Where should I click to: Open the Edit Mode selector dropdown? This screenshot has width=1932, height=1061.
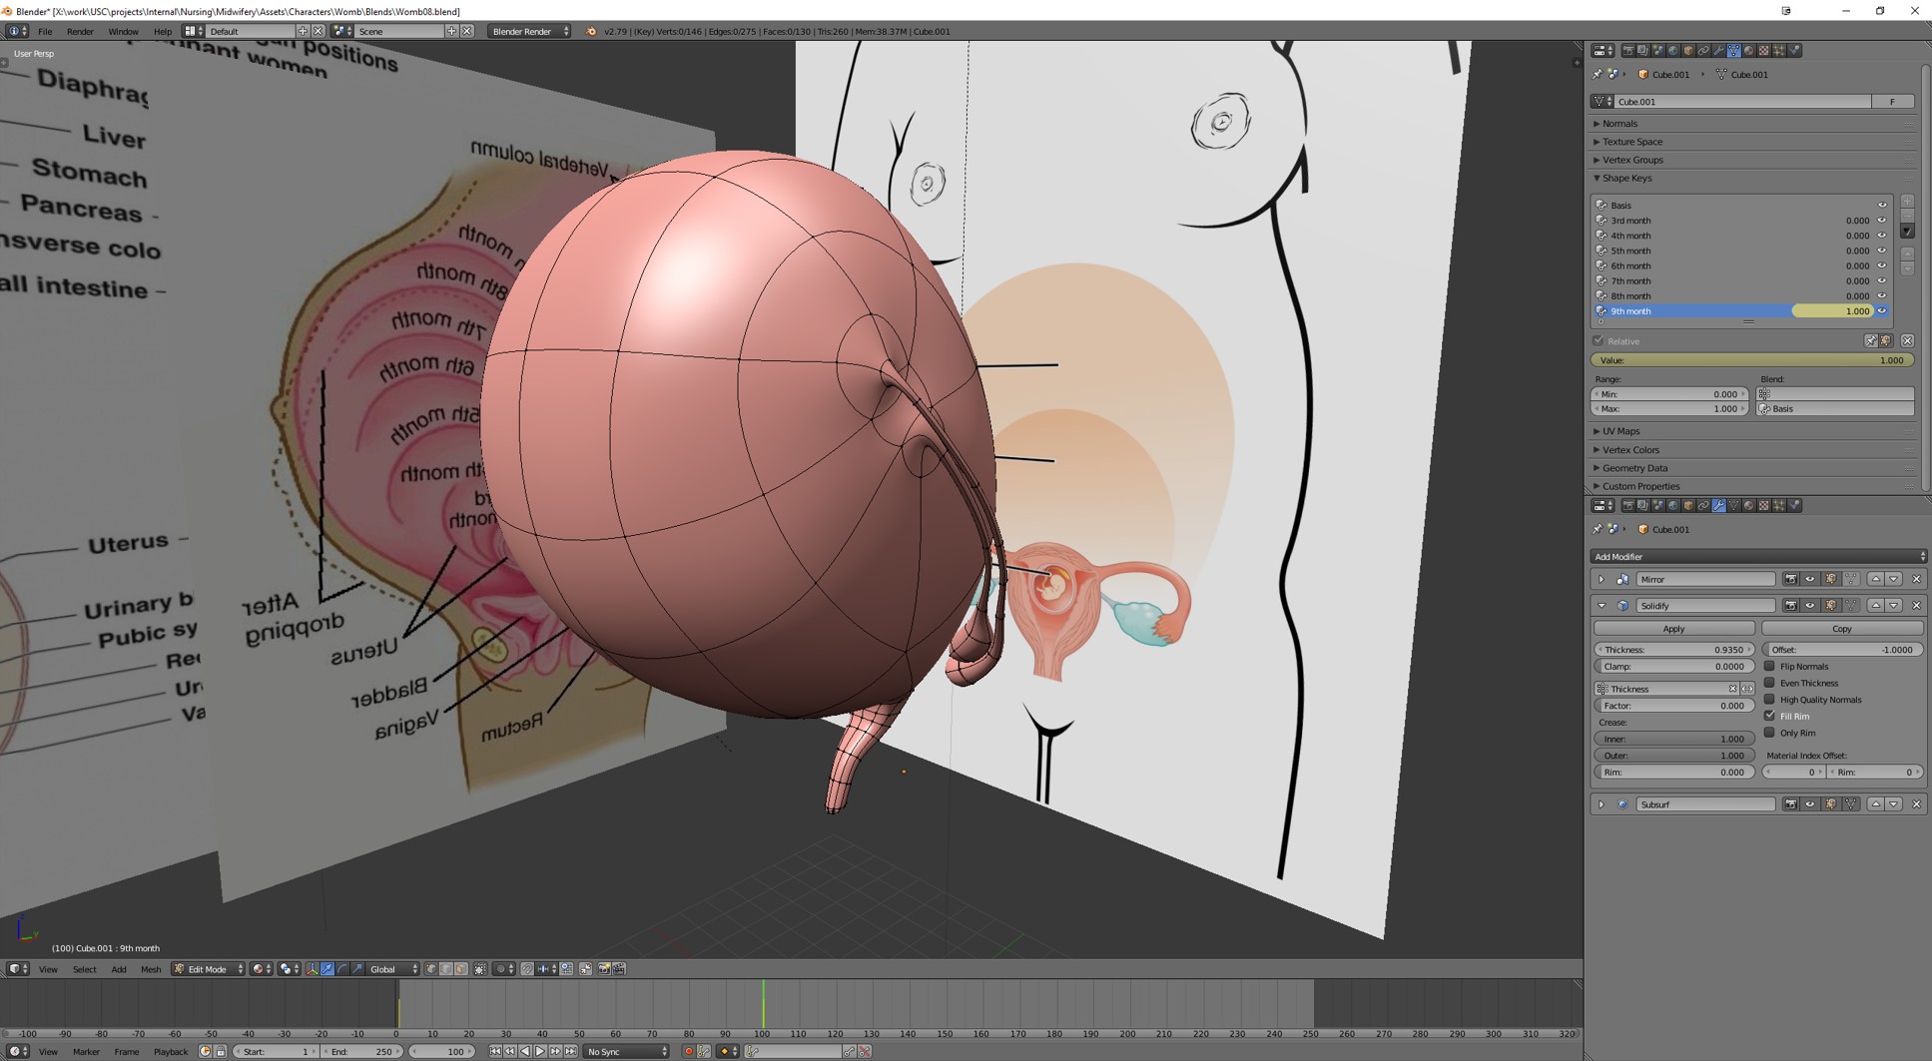point(209,969)
